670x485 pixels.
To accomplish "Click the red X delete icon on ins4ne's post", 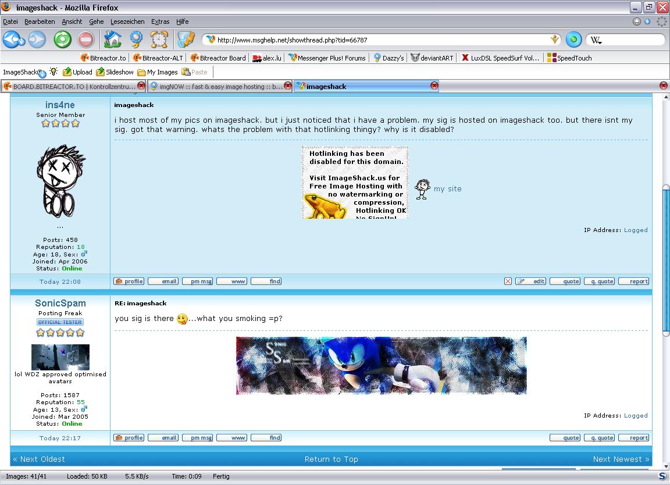I will point(508,281).
